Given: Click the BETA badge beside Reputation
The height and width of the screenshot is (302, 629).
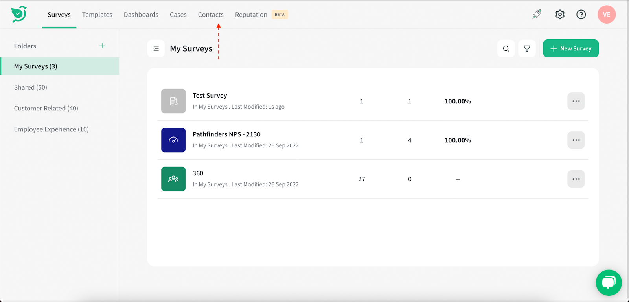Looking at the screenshot, I should point(280,15).
